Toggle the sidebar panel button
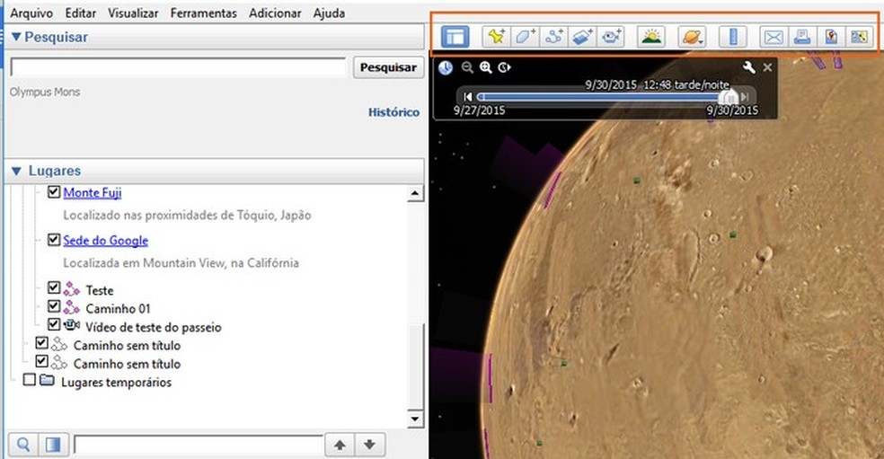The image size is (884, 459). (455, 37)
